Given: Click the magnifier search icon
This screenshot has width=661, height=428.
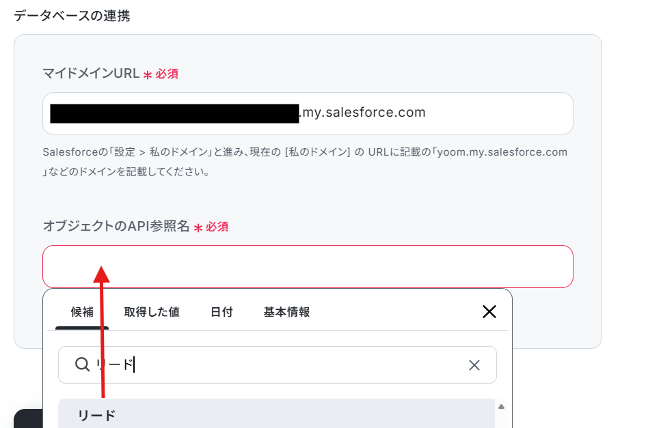Looking at the screenshot, I should tap(82, 365).
